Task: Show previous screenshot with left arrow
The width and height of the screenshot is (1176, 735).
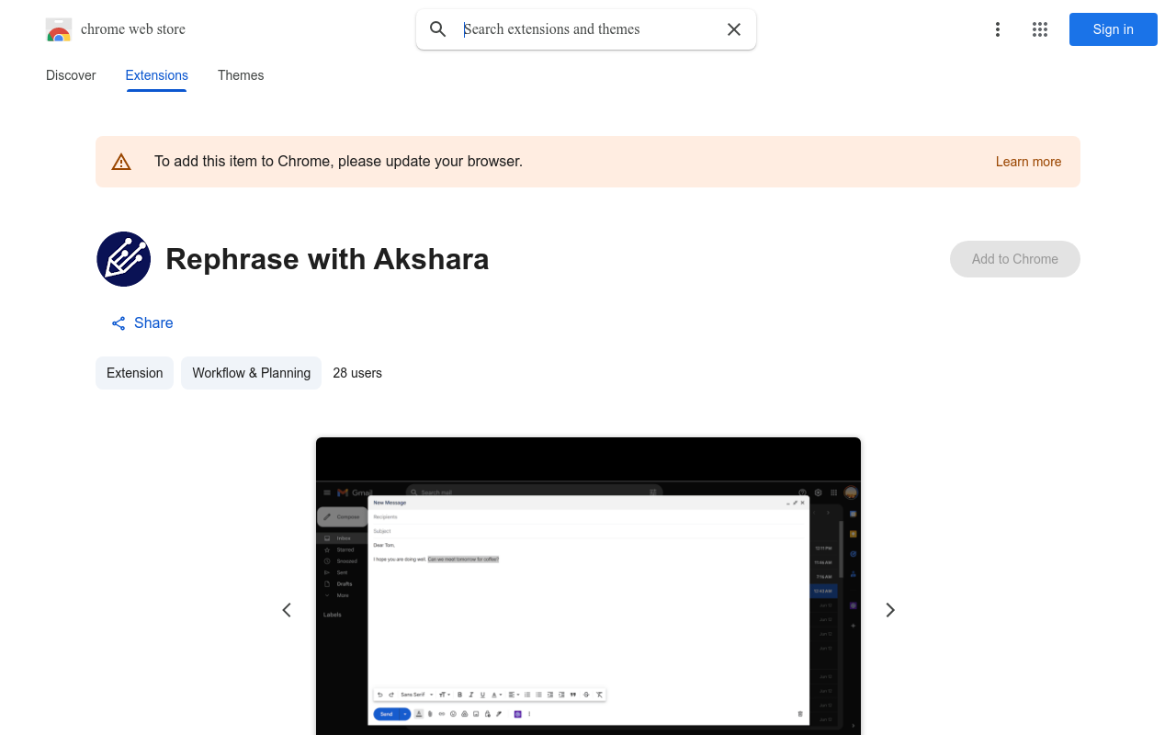Action: tap(287, 610)
